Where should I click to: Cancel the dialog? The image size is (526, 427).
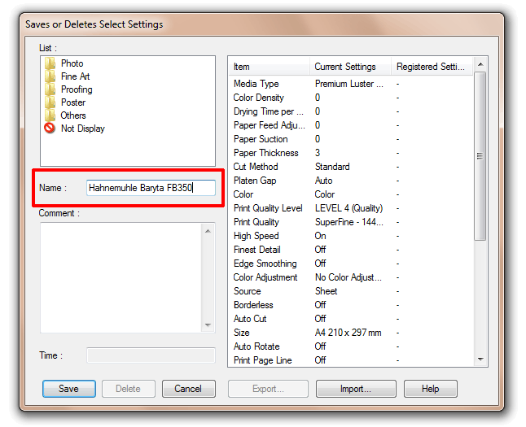coord(189,389)
